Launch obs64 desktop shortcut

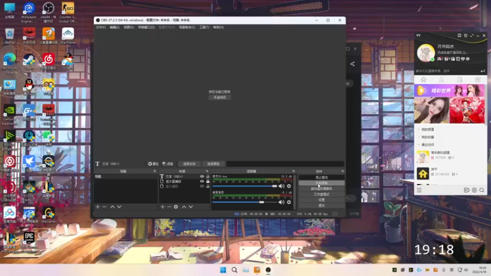coord(48,12)
